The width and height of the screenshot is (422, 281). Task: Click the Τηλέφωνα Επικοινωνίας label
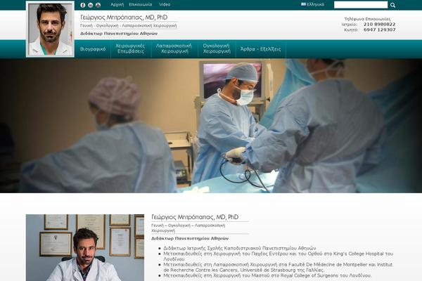367,19
